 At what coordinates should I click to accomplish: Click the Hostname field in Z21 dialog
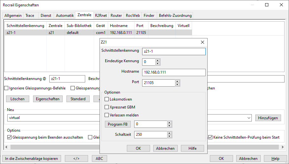coord(174,72)
